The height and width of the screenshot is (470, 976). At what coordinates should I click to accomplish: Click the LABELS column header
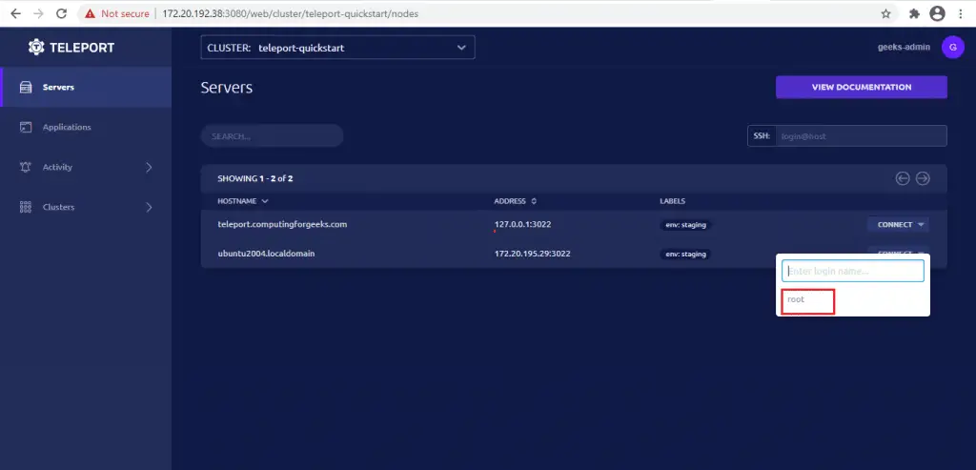pos(672,201)
